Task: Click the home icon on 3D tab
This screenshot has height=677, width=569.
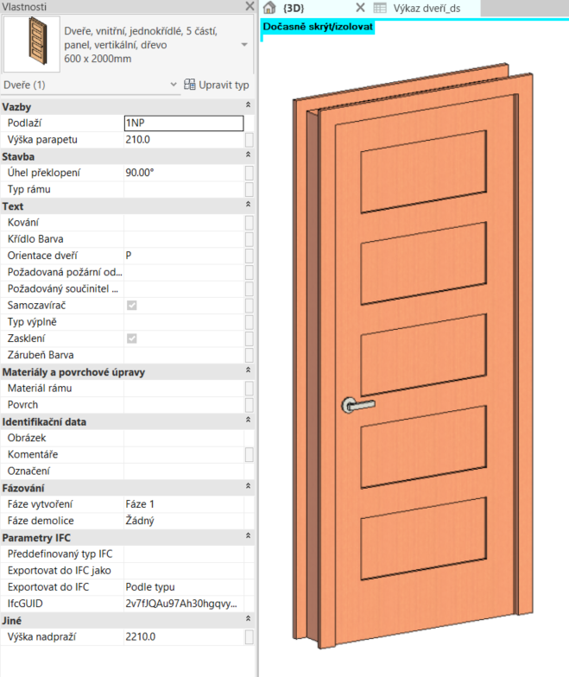Action: click(269, 8)
